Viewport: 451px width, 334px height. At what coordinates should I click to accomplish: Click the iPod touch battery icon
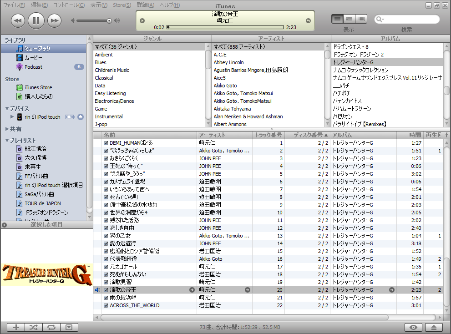tap(70, 117)
